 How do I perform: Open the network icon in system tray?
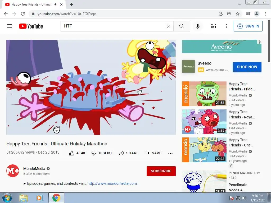click(x=238, y=198)
